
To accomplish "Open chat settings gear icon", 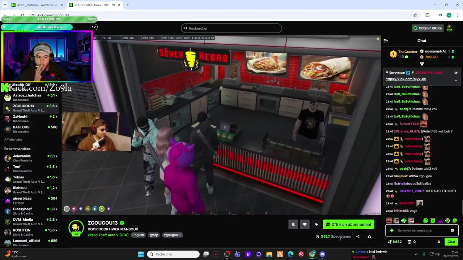I will coord(439,242).
